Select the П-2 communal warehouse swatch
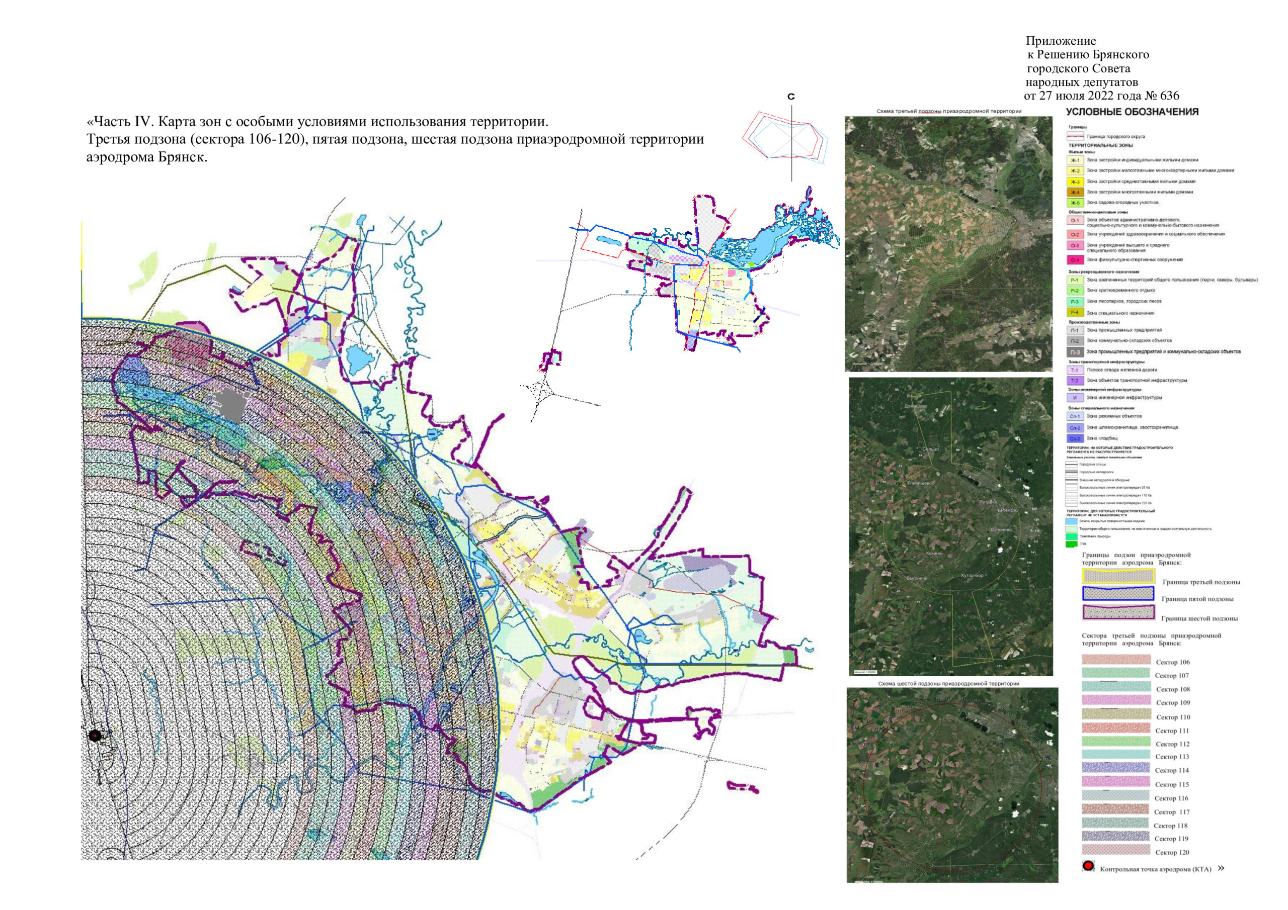Viewport: 1288px width, 910px height. click(x=1074, y=341)
